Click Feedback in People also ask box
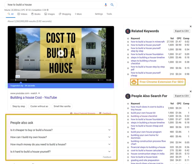The width and height of the screenshot is (192, 164). [107, 157]
